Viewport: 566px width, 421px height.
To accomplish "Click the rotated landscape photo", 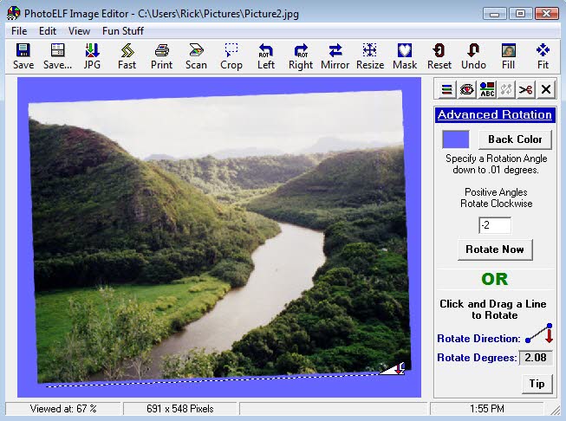I will [220, 236].
